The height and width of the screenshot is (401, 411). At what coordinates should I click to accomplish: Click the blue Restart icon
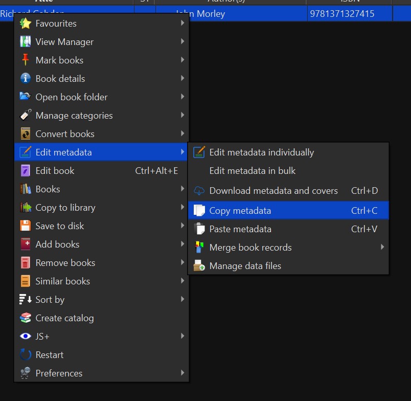[25, 355]
